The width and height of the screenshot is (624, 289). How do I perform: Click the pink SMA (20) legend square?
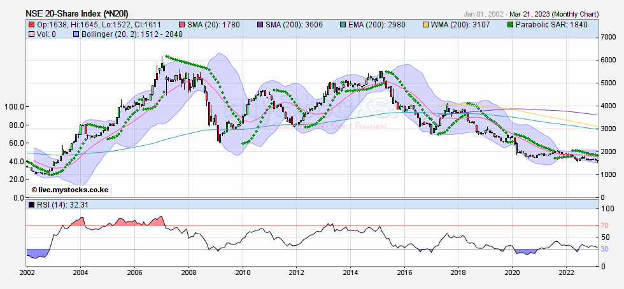click(x=181, y=24)
